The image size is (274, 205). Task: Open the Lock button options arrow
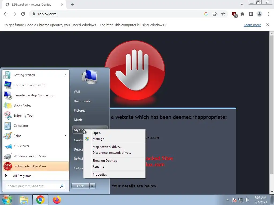pyautogui.click(x=92, y=186)
